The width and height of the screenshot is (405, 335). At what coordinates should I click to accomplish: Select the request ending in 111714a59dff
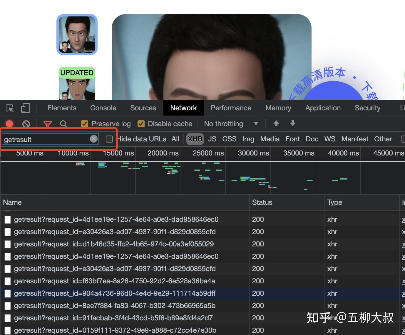coord(116,293)
